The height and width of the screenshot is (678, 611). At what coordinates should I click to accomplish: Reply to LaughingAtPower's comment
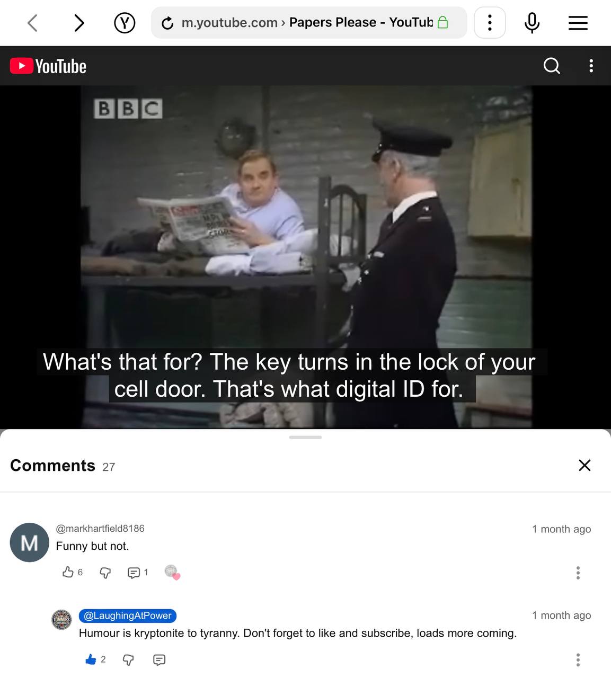tap(159, 660)
